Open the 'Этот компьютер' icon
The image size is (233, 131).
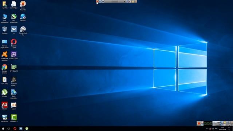pos(4,18)
